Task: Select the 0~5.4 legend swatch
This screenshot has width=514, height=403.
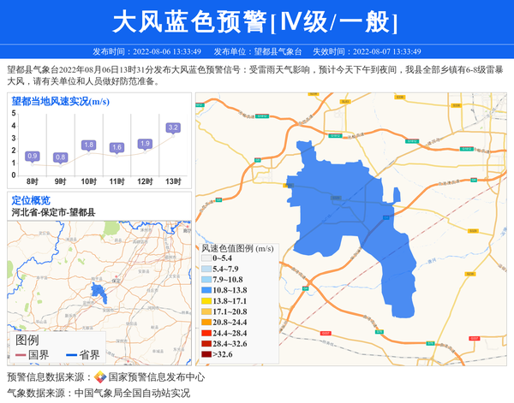Action: tap(206, 258)
